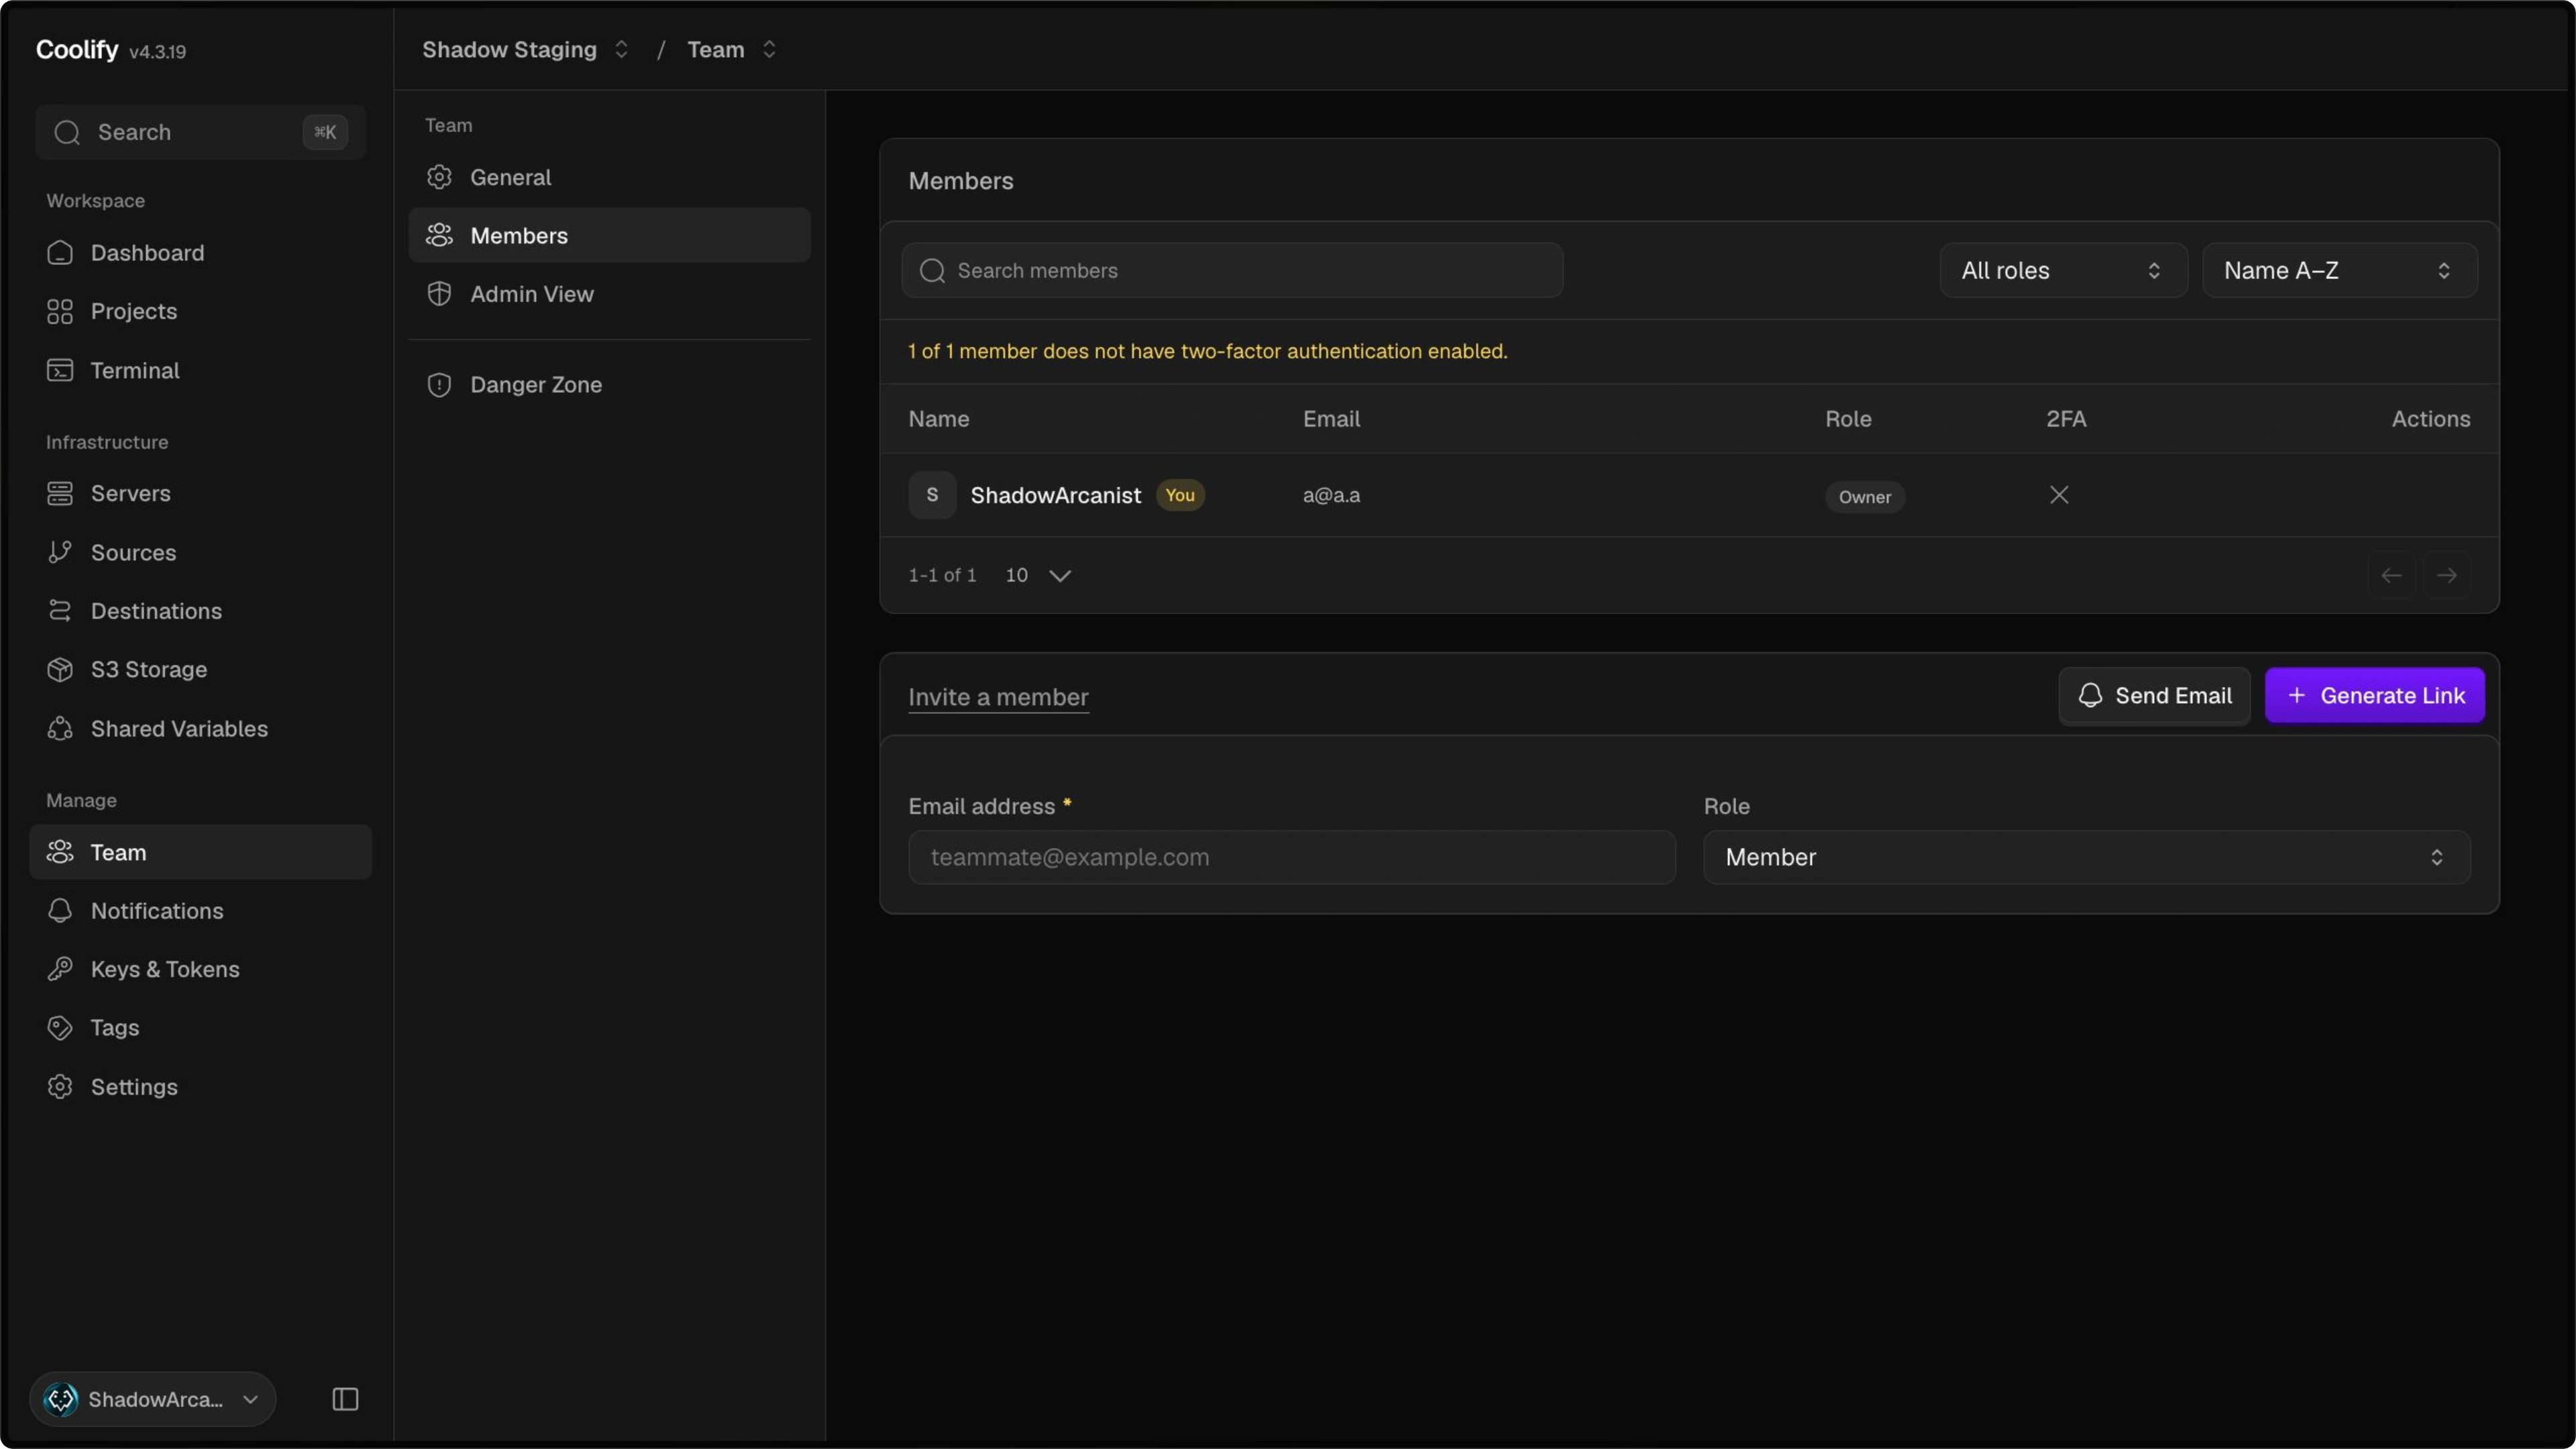This screenshot has height=1449, width=2576.
Task: Click the Terminal icon in sidebar
Action: (60, 370)
